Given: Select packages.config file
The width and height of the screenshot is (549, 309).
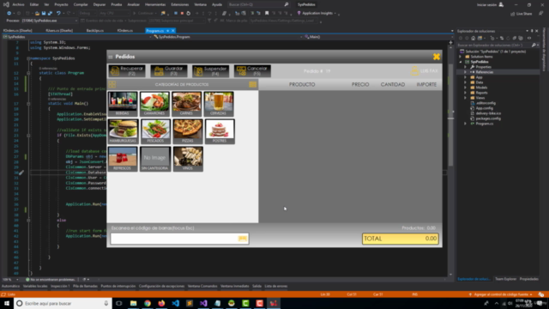Looking at the screenshot, I should [488, 118].
